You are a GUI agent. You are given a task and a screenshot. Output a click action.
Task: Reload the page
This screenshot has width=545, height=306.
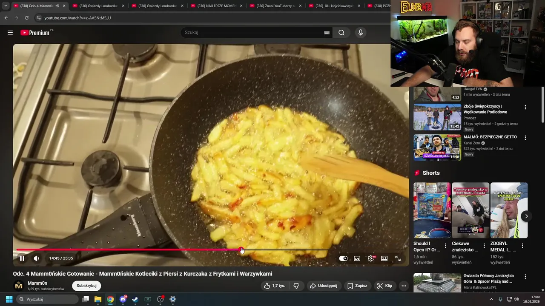[x=26, y=18]
